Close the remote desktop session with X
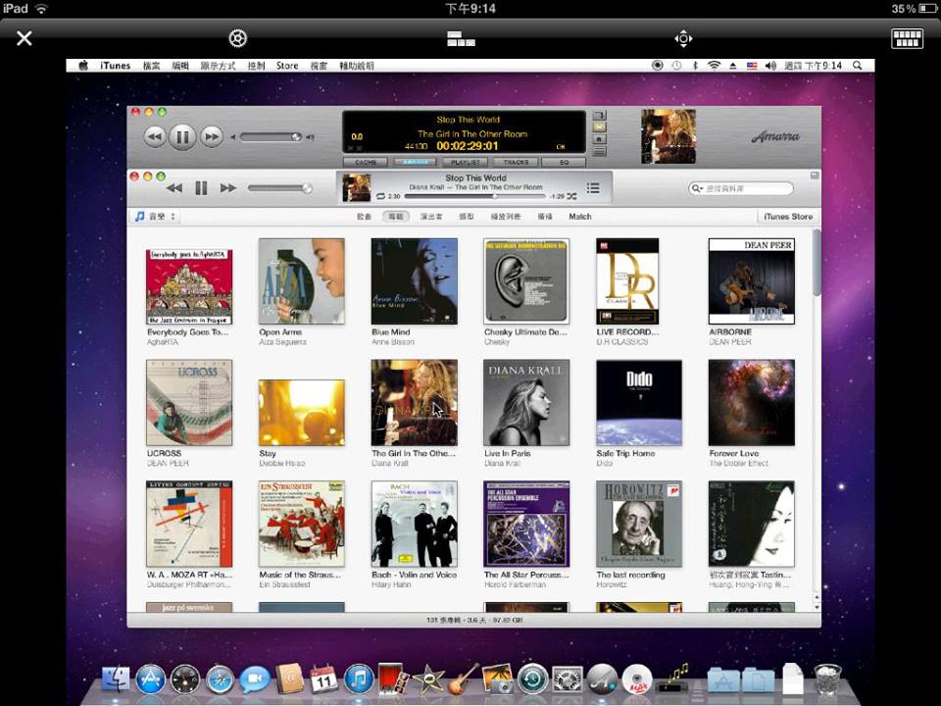Image resolution: width=941 pixels, height=706 pixels. [x=24, y=38]
